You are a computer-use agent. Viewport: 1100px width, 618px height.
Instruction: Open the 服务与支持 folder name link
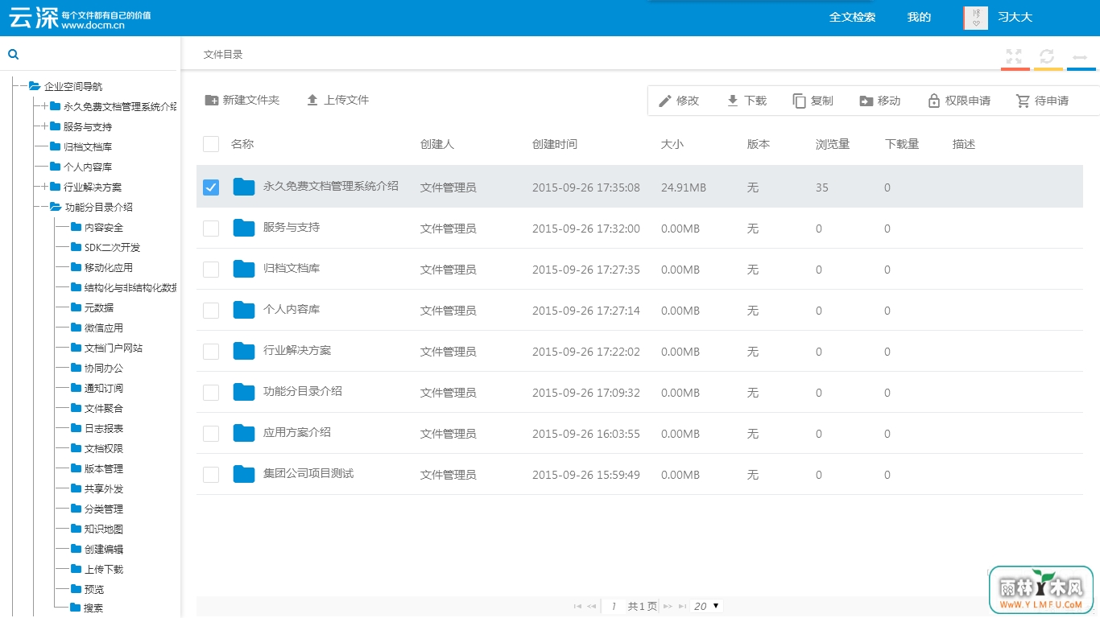tap(292, 228)
